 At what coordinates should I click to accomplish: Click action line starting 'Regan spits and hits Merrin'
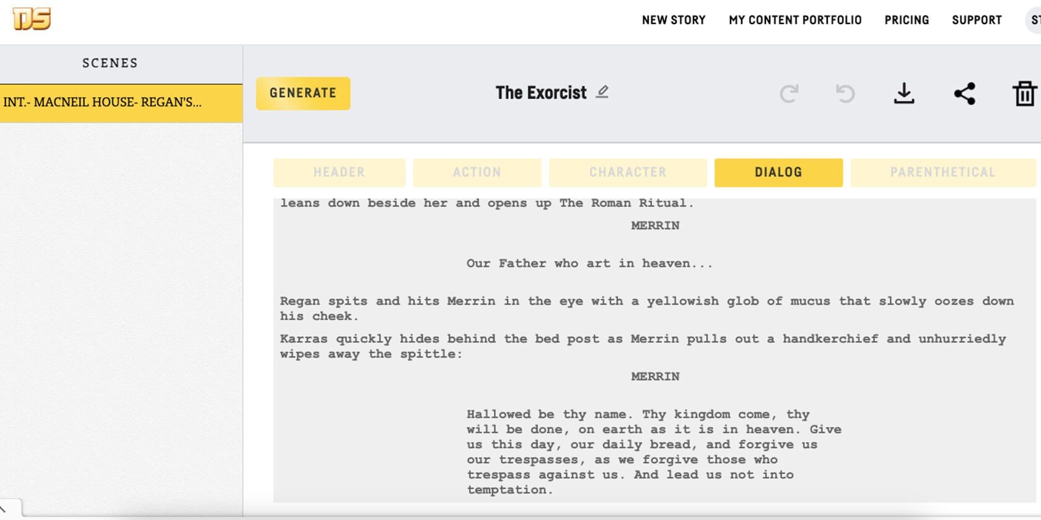(647, 308)
